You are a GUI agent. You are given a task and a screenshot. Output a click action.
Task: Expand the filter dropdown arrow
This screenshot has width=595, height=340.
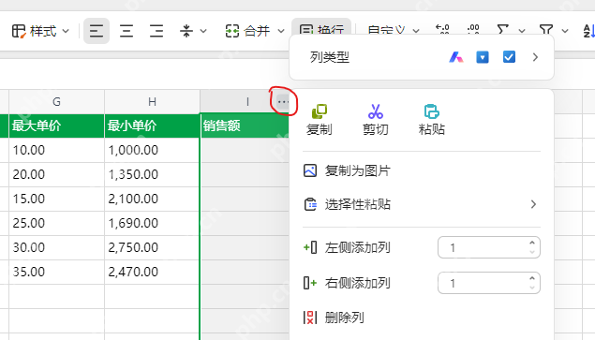565,31
